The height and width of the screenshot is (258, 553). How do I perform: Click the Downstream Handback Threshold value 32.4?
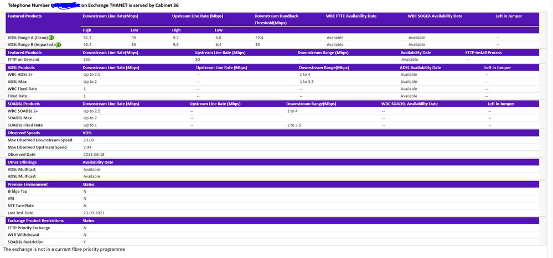[259, 37]
